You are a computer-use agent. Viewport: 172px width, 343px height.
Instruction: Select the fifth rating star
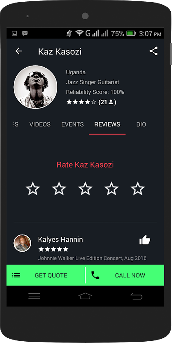tap(137, 189)
